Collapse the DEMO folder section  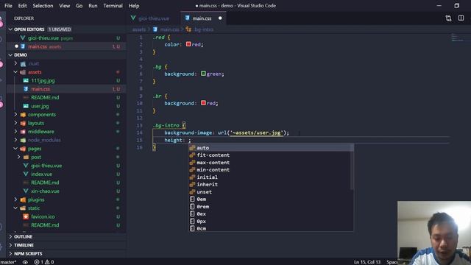10,55
